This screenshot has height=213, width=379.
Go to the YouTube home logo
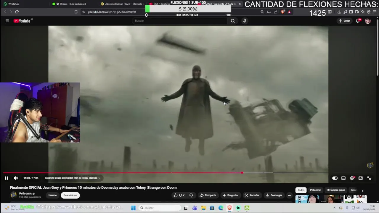pyautogui.click(x=23, y=21)
